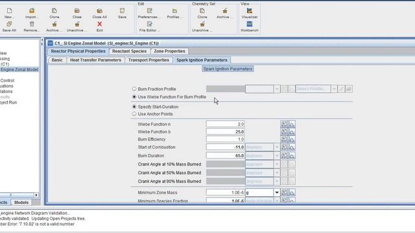Open 10% Mass Burned units dropdown
Screen dimensions: 415x233
click(277, 164)
